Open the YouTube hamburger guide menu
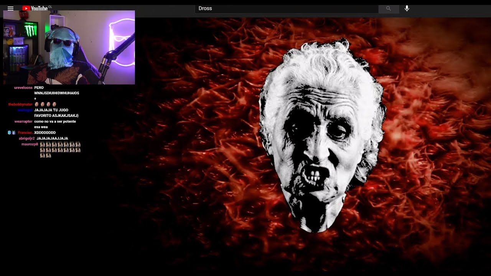Screen dimensions: 491x276 (x=10, y=8)
